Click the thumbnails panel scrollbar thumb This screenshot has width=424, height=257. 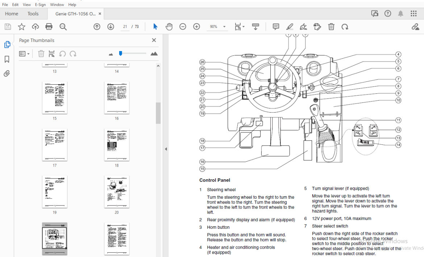[x=158, y=113]
